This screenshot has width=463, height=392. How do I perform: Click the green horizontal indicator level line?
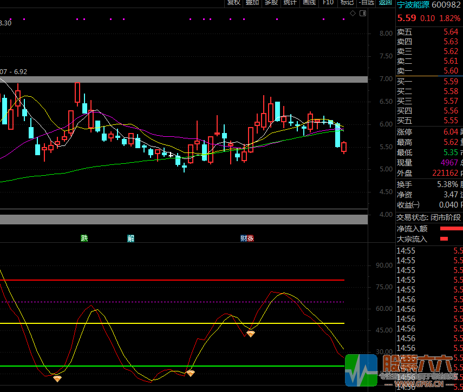point(172,366)
